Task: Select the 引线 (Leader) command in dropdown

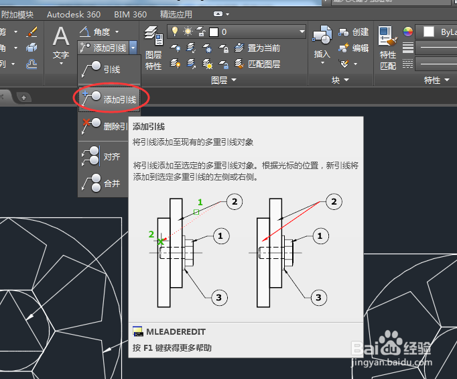Action: [109, 70]
